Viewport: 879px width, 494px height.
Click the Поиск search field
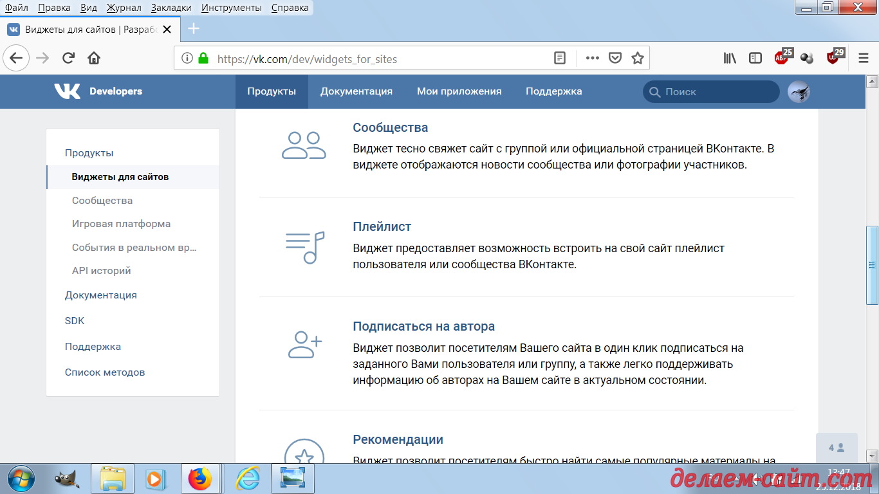(x=711, y=91)
